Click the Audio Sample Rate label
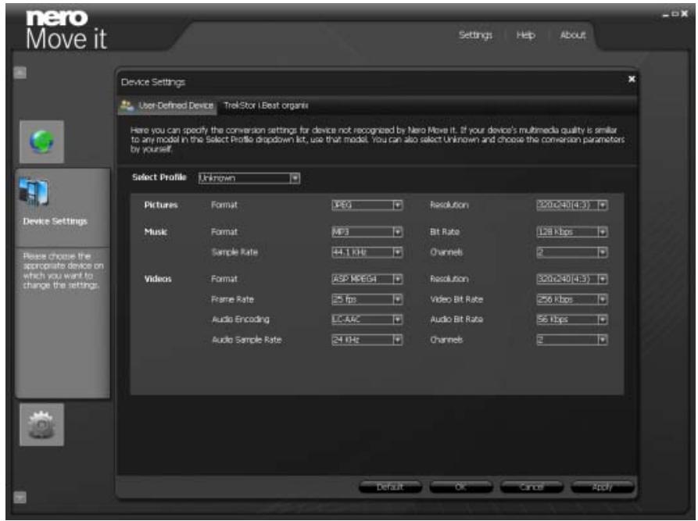The height and width of the screenshot is (521, 698). (x=246, y=340)
